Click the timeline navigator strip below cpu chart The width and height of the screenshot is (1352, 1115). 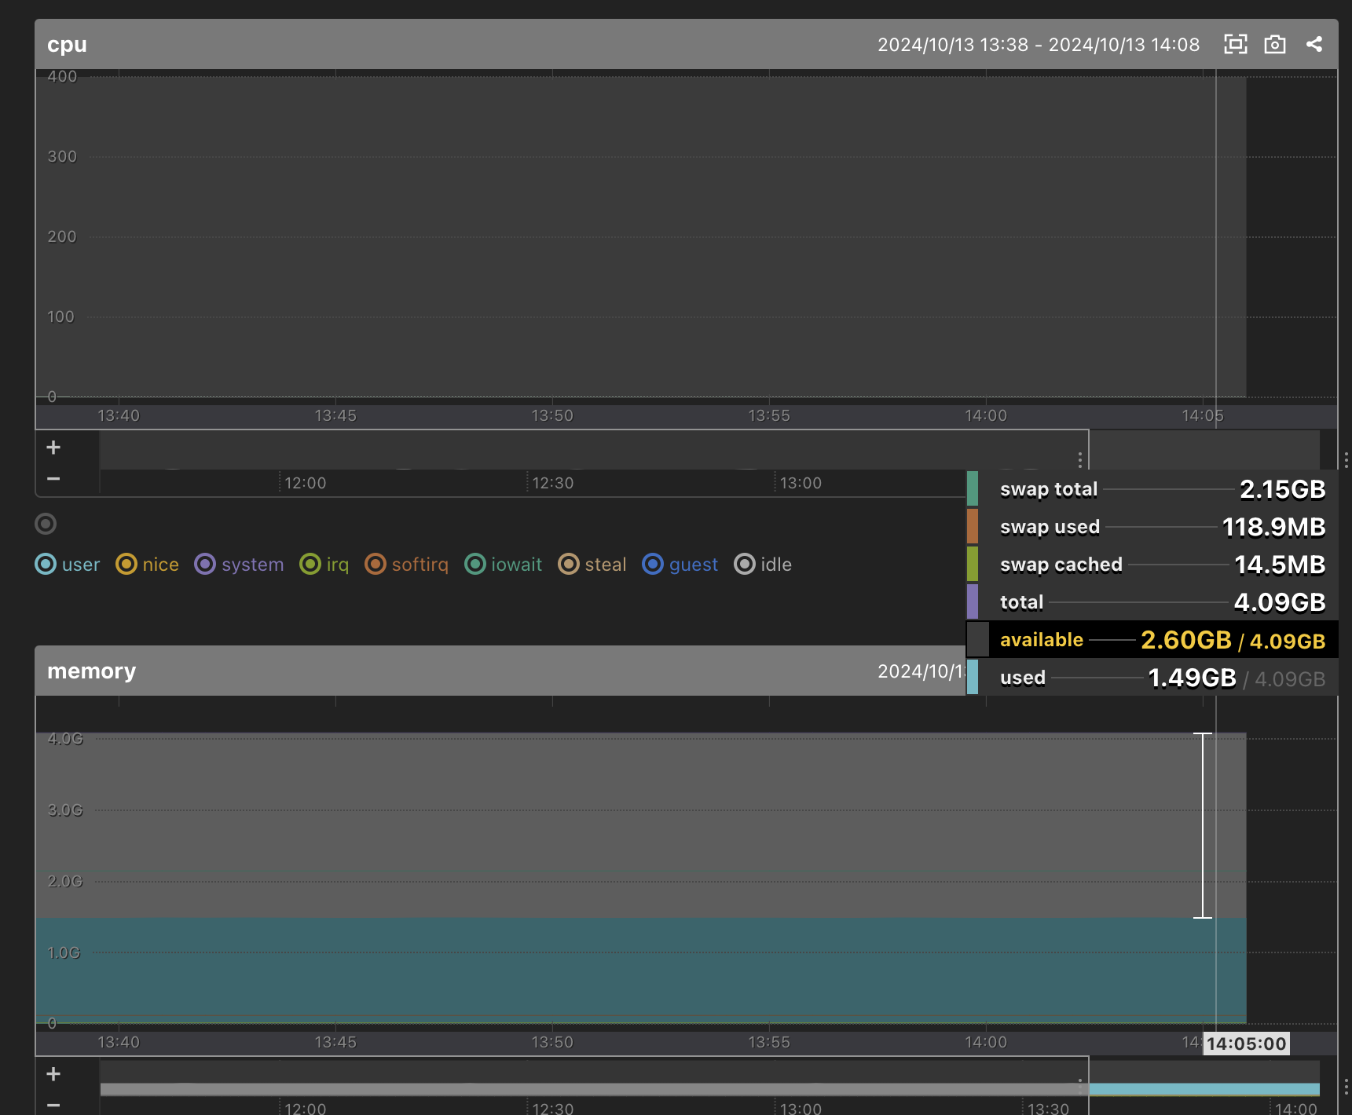pyautogui.click(x=550, y=450)
